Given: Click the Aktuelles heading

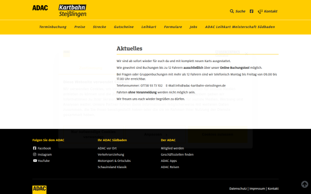Looking at the screenshot, I should (129, 49).
